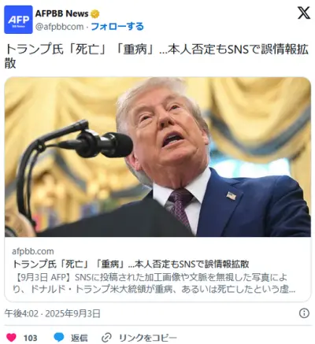315x344 pixels.
Task: Open the Trump podium photo thumbnail
Action: (157, 157)
